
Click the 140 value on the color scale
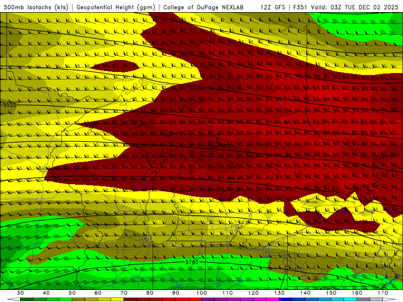(x=305, y=293)
